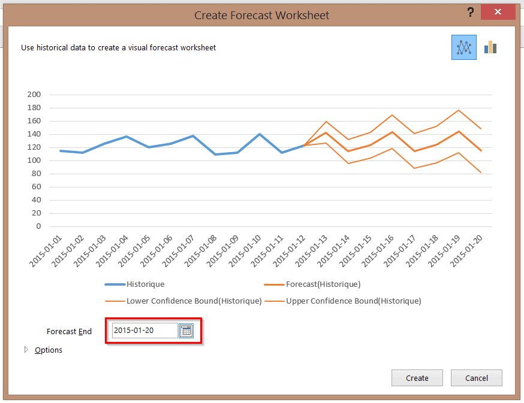Screen dimensions: 524x403
Task: Click the Lower Confidence Bound(Historique) legend entry
Action: [x=194, y=301]
